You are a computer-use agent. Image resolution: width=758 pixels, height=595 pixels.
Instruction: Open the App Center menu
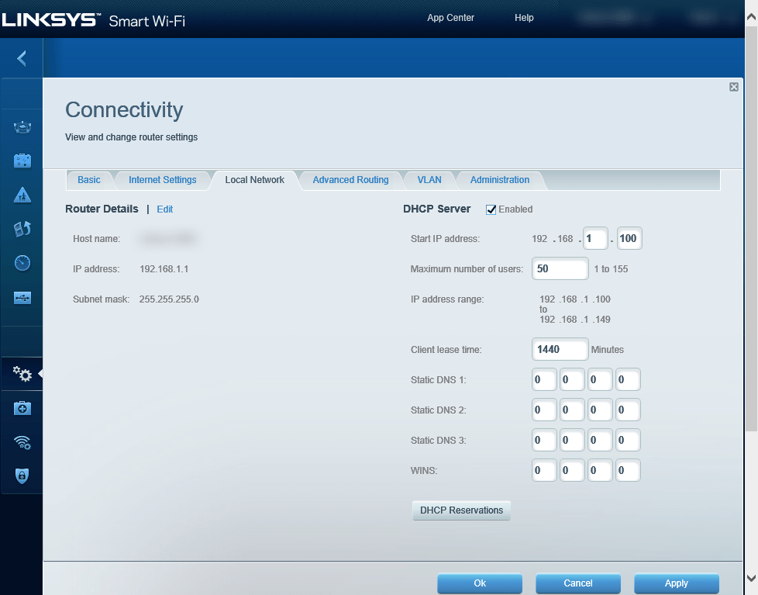coord(450,17)
